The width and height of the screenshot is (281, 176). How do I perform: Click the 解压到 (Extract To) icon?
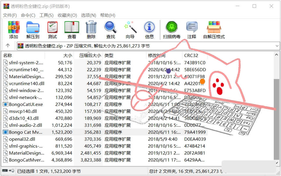tap(33, 30)
